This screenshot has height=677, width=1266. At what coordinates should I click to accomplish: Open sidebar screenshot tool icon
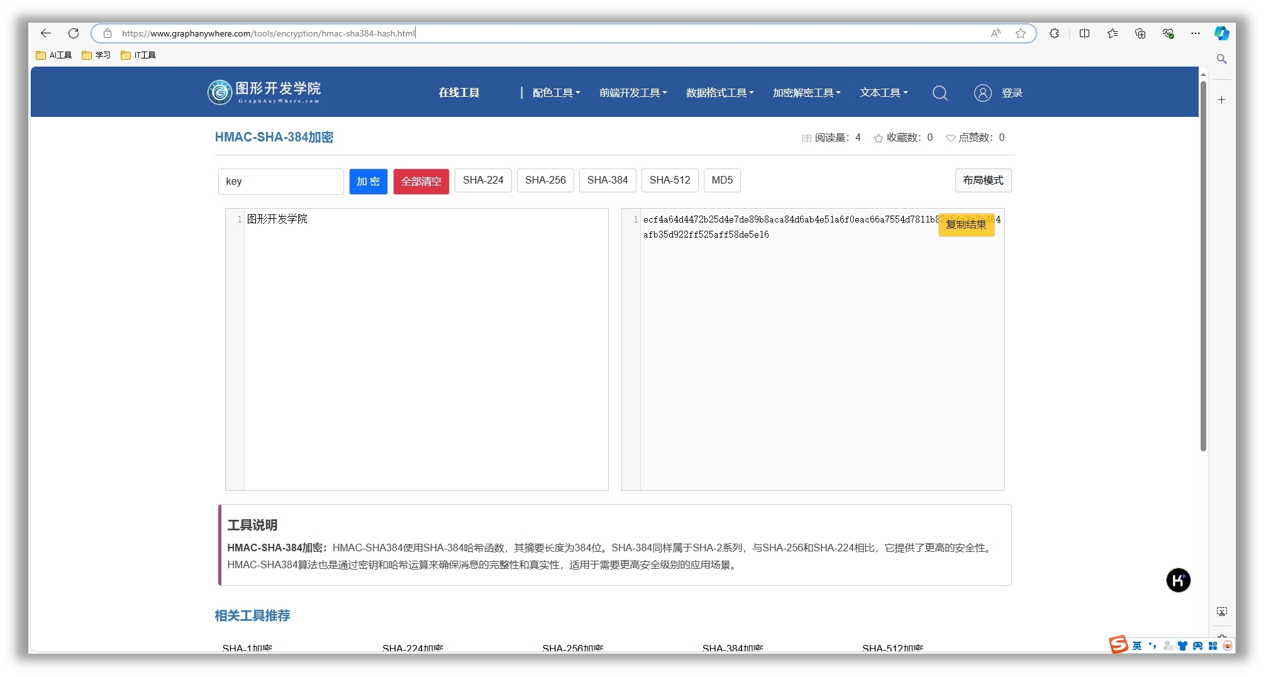[1222, 612]
